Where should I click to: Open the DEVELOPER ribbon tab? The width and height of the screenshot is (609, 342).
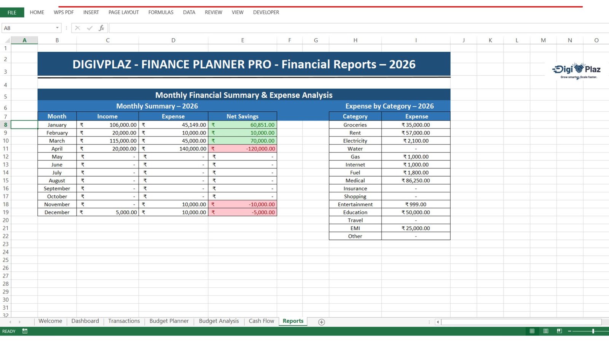(266, 13)
